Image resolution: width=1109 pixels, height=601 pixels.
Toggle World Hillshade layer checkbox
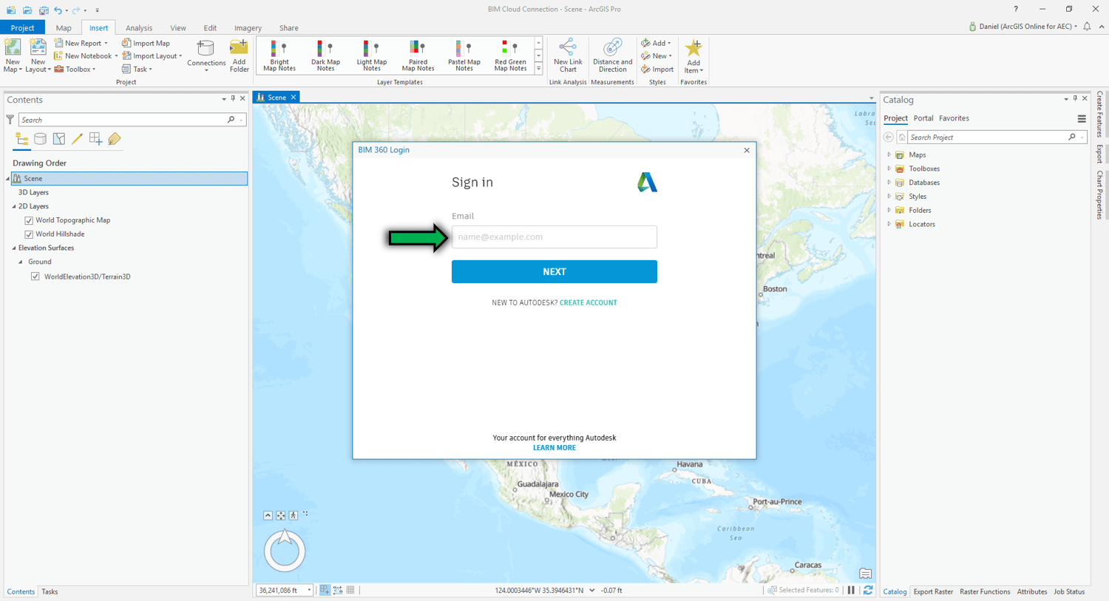(x=29, y=234)
